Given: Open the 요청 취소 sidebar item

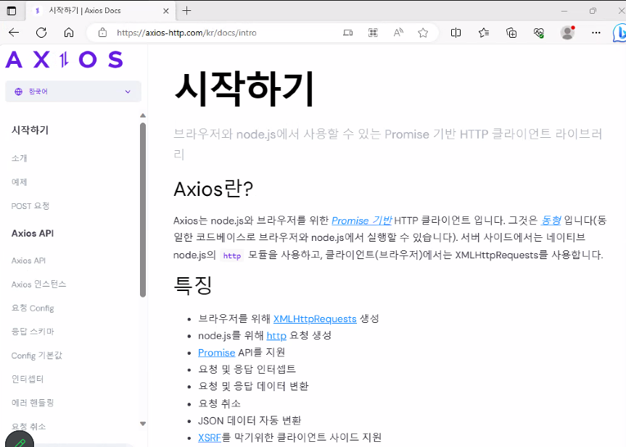Looking at the screenshot, I should tap(29, 426).
